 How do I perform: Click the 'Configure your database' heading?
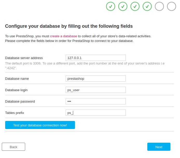coord(69,26)
